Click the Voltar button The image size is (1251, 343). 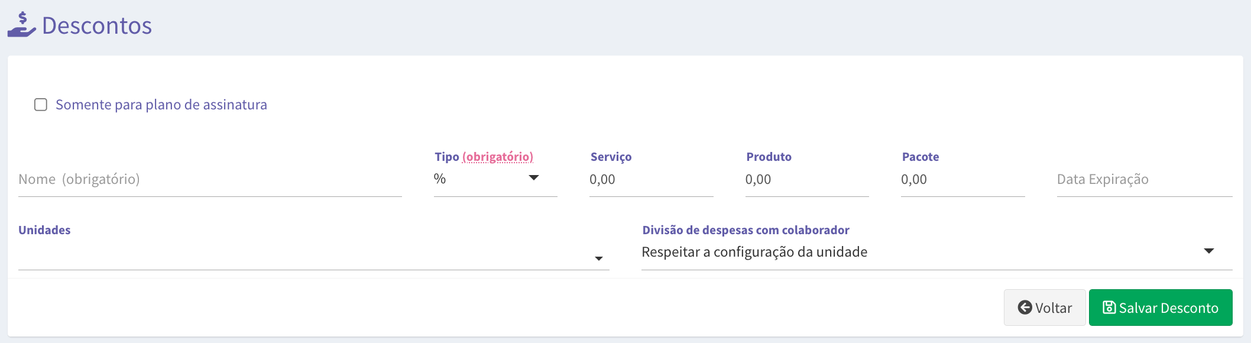click(1045, 308)
